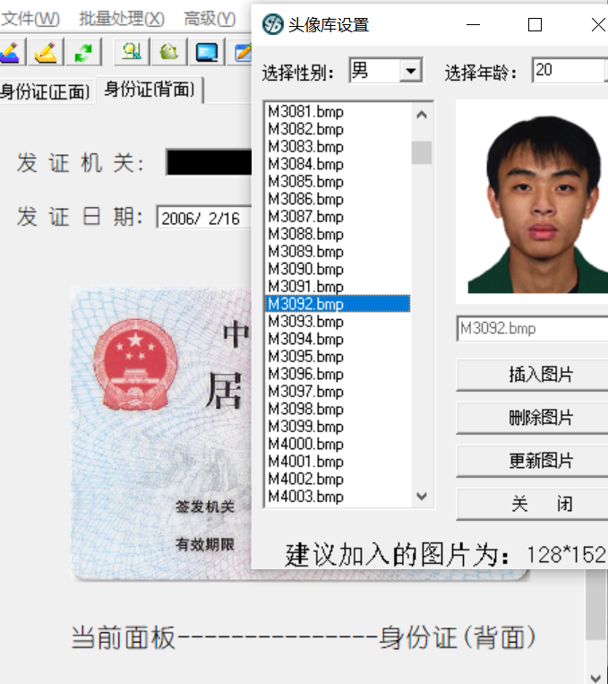Click the file list scroll-up arrow

click(422, 115)
